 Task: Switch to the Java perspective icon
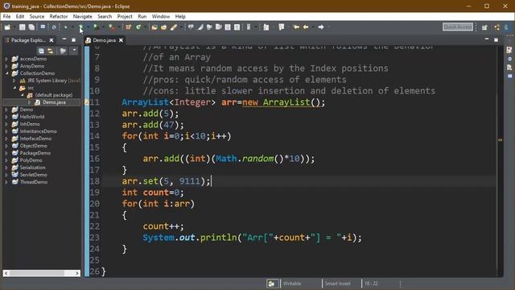(x=506, y=27)
